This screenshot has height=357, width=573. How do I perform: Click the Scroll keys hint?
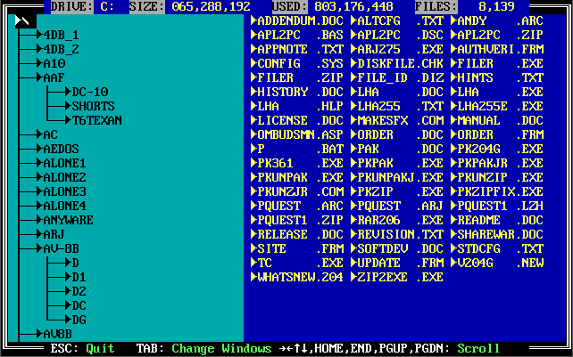pos(478,349)
